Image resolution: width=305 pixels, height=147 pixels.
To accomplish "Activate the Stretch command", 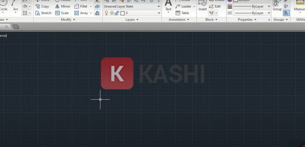I will pyautogui.click(x=43, y=13).
